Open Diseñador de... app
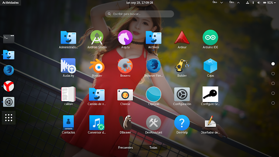Image resolution: width=279 pixels, height=157 pixels. click(x=210, y=125)
